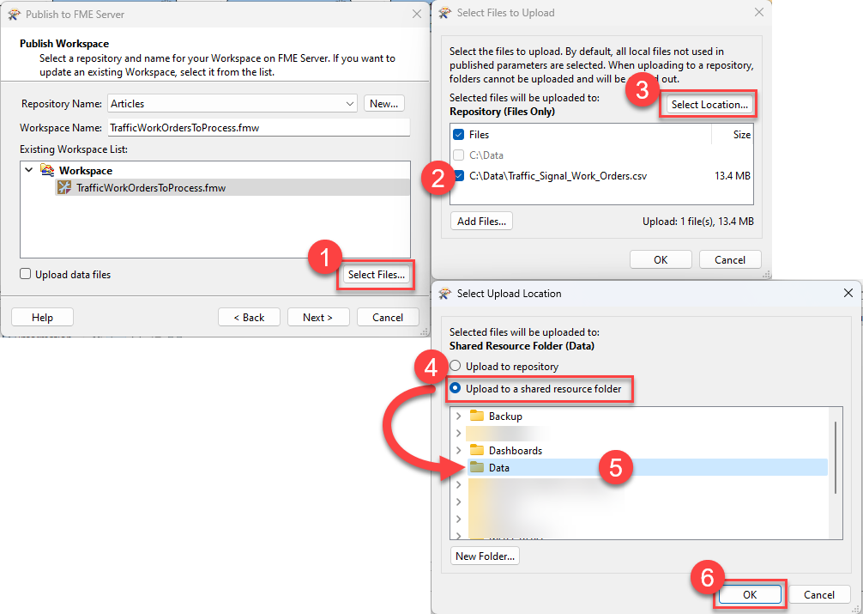The width and height of the screenshot is (863, 614).
Task: Click the folder tree vertical scrollbar
Action: click(x=836, y=458)
